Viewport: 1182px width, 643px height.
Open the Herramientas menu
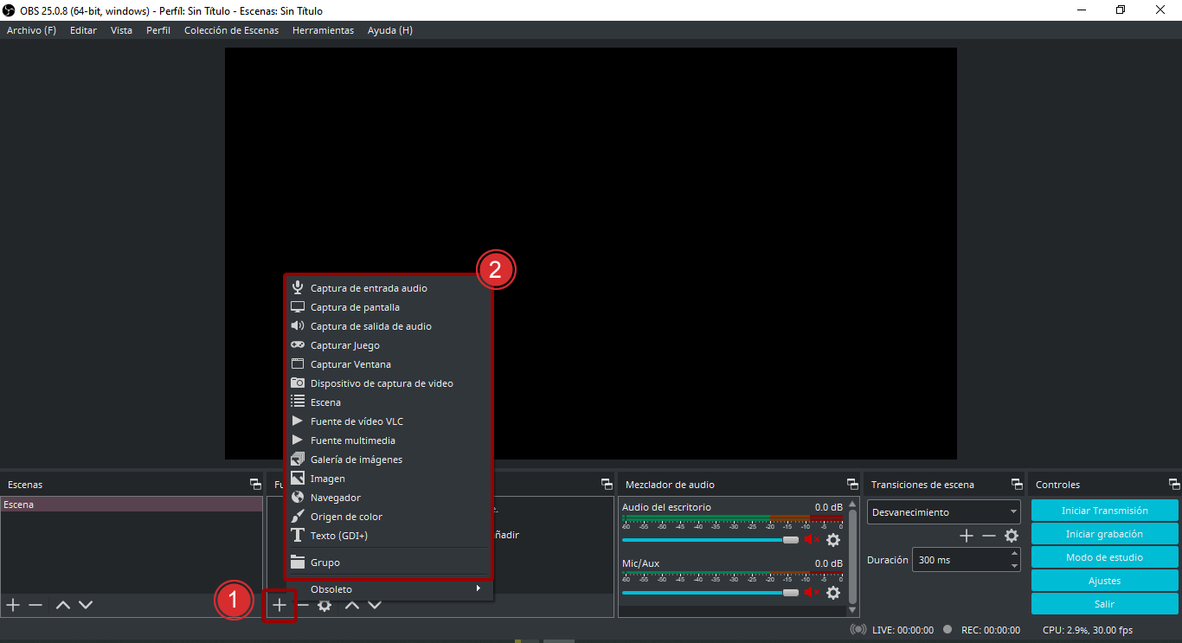coord(323,30)
